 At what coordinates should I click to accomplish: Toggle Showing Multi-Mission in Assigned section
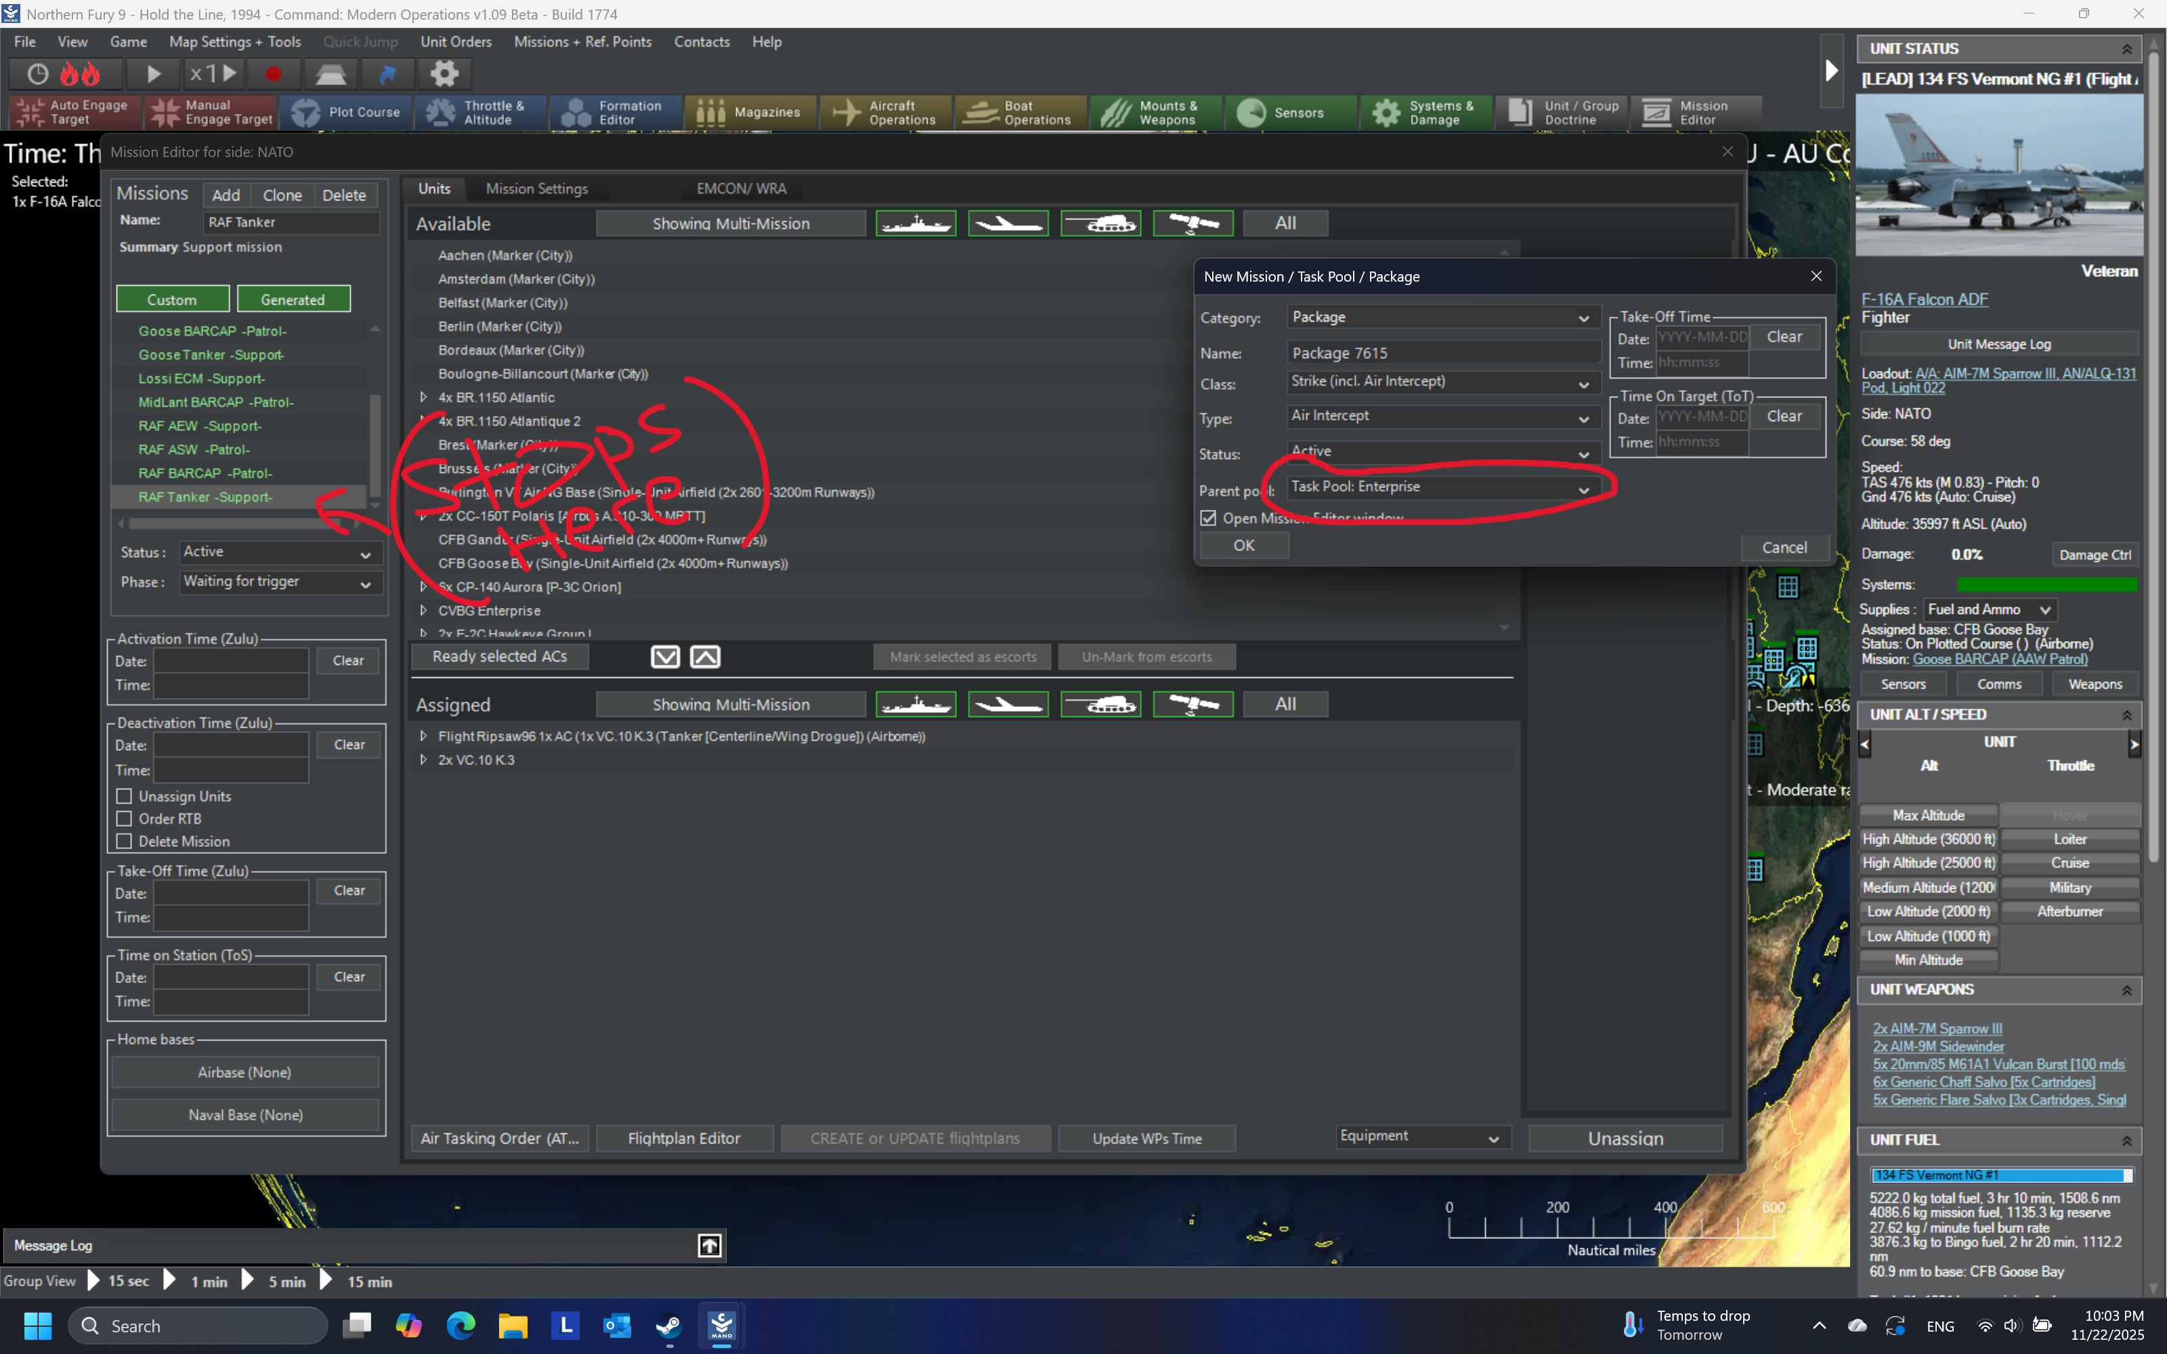coord(731,704)
